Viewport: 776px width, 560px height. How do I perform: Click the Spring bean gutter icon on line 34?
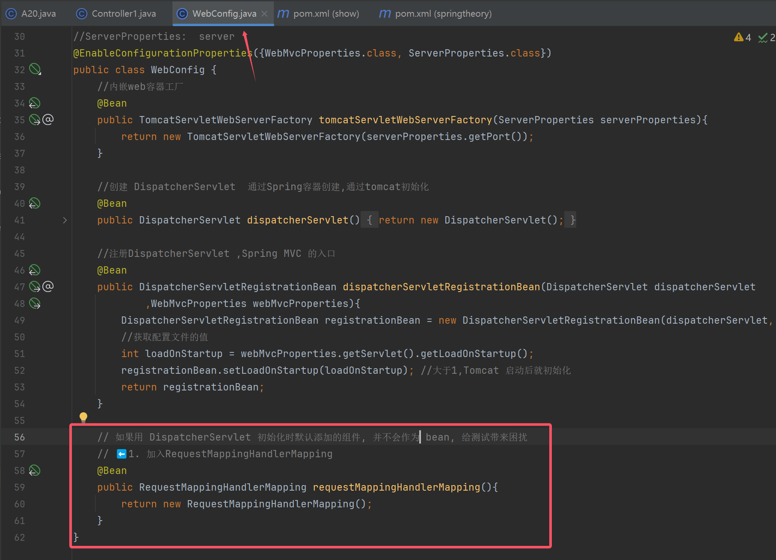pos(35,103)
